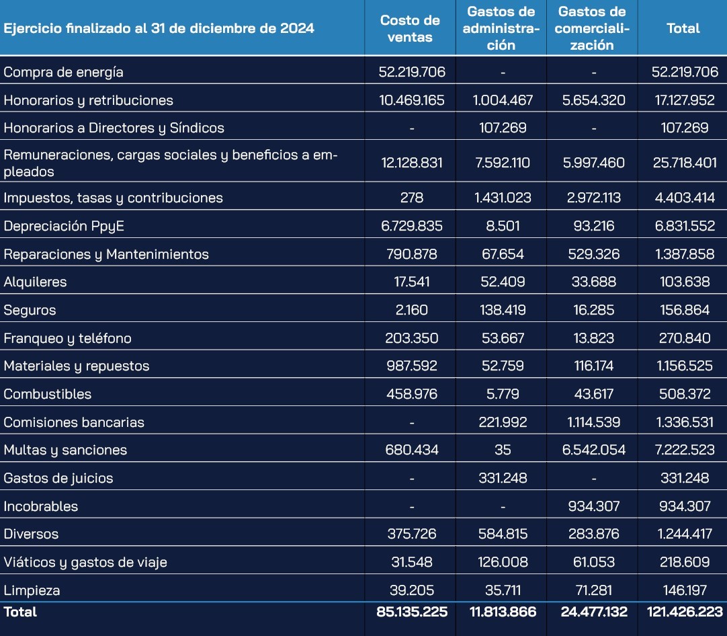
Task: Click the value 278 in Impuestos row
Action: point(412,198)
